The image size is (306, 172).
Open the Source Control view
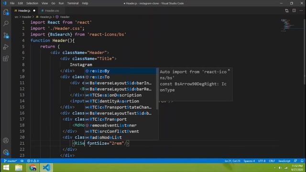point(6,35)
